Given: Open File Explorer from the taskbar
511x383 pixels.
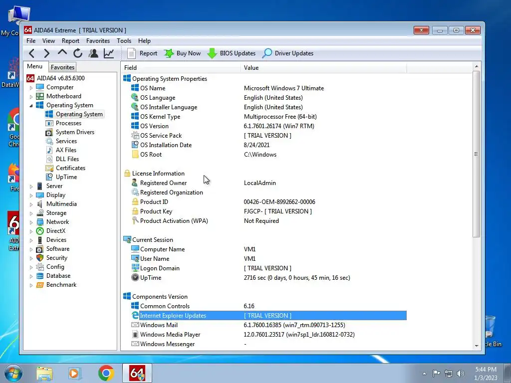Looking at the screenshot, I should (44, 374).
